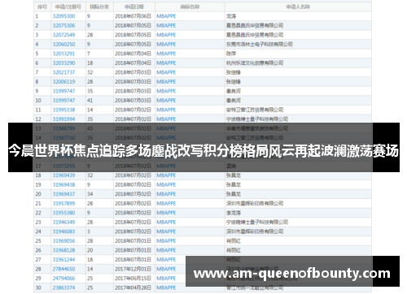Open registration number 32006119 link

63,82
